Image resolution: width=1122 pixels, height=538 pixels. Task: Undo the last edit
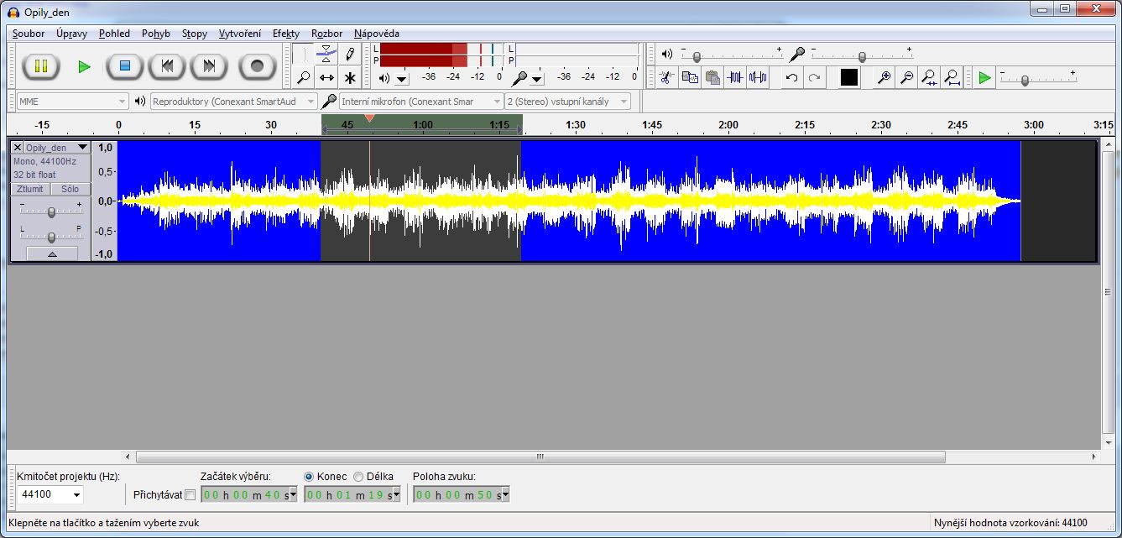click(x=791, y=77)
